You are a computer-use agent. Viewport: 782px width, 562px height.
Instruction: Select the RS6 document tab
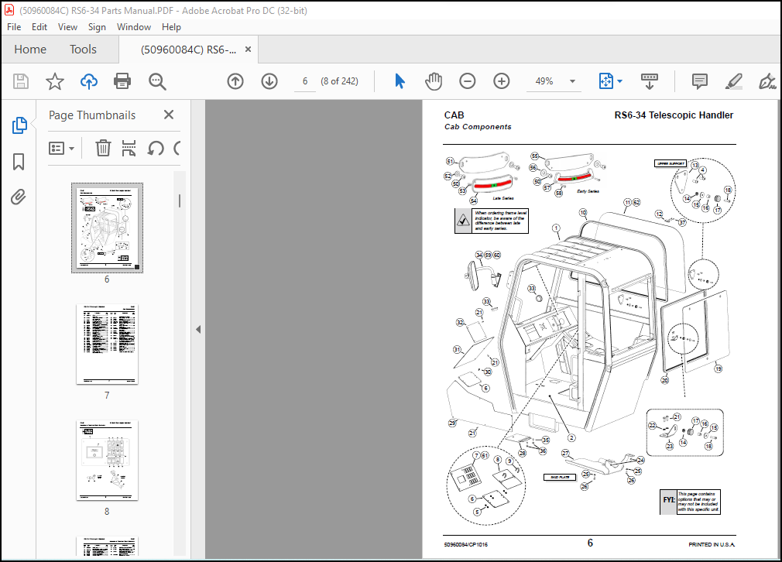click(x=188, y=50)
